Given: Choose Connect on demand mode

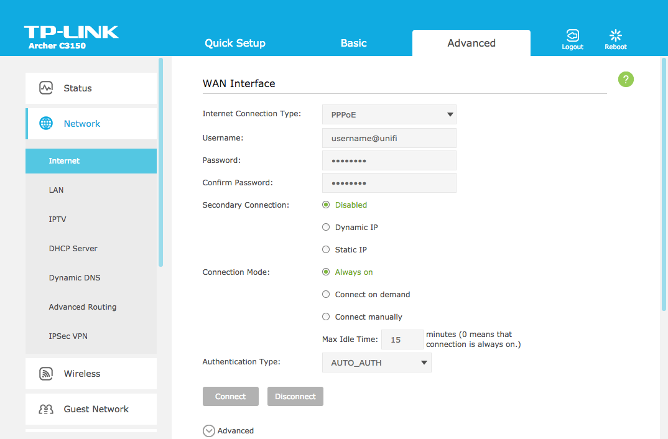Looking at the screenshot, I should coord(326,295).
